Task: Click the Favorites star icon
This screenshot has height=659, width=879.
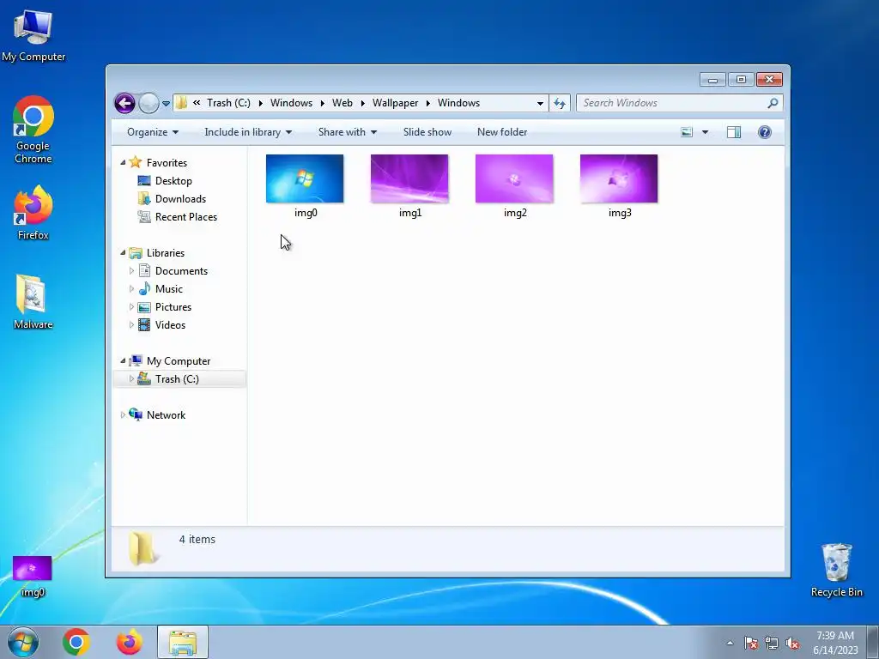Action: pyautogui.click(x=136, y=162)
